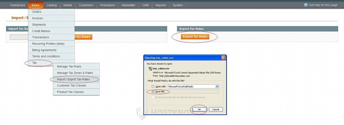Open the Newsletter menu
Screen dimensions: 344x125
point(128,5)
